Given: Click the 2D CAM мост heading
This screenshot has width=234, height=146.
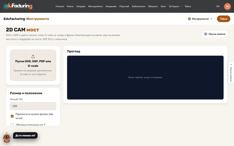Looking at the screenshot, I should click(23, 30).
